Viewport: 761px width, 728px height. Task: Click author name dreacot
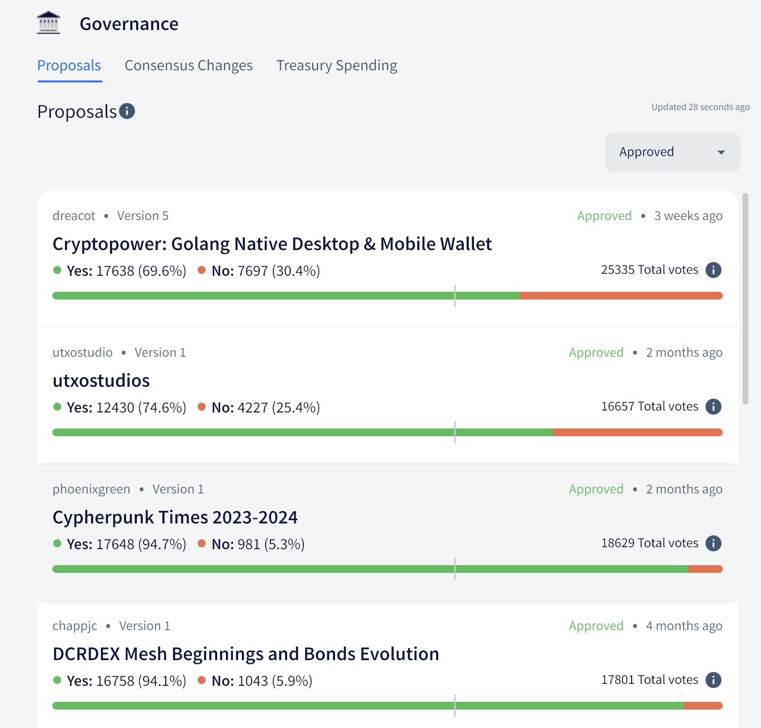[74, 216]
